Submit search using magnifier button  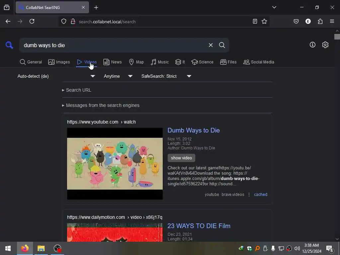click(222, 45)
